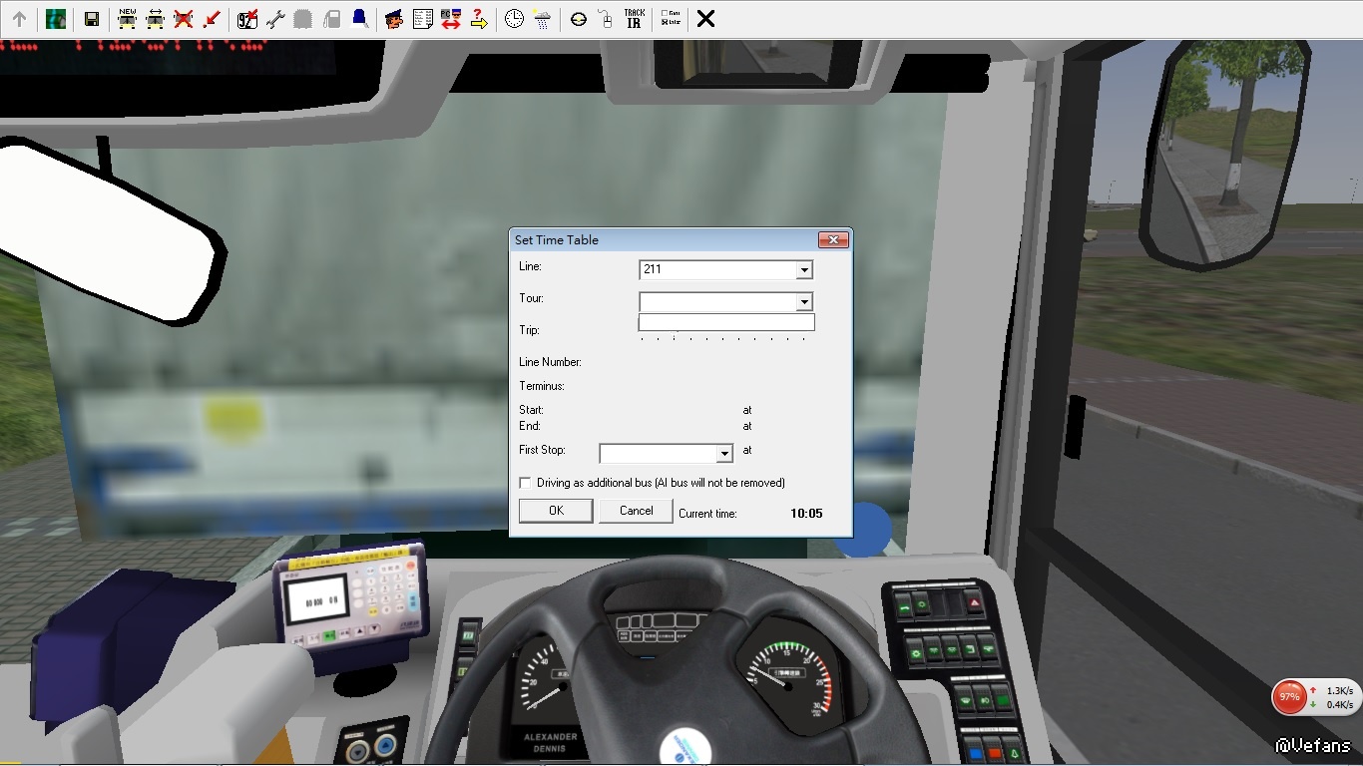The image size is (1363, 766).
Task: Click the clock icon
Action: coord(514,19)
